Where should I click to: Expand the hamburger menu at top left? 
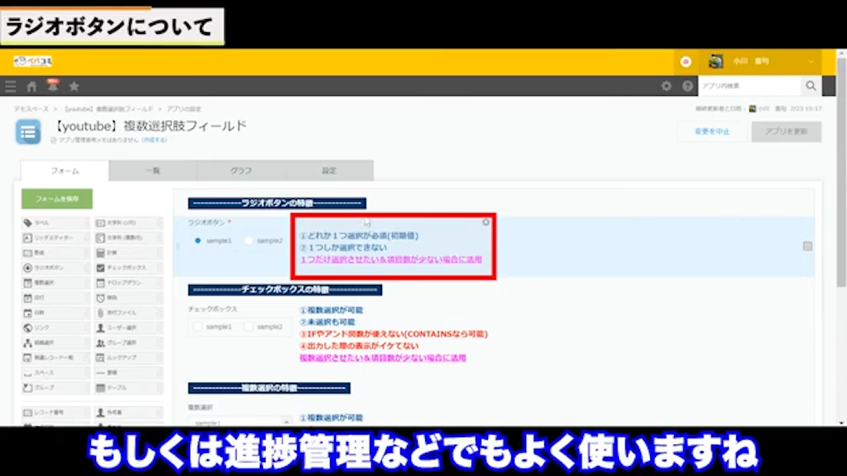click(10, 85)
